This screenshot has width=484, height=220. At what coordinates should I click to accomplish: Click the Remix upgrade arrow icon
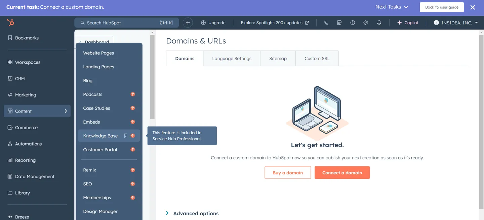[x=133, y=170]
